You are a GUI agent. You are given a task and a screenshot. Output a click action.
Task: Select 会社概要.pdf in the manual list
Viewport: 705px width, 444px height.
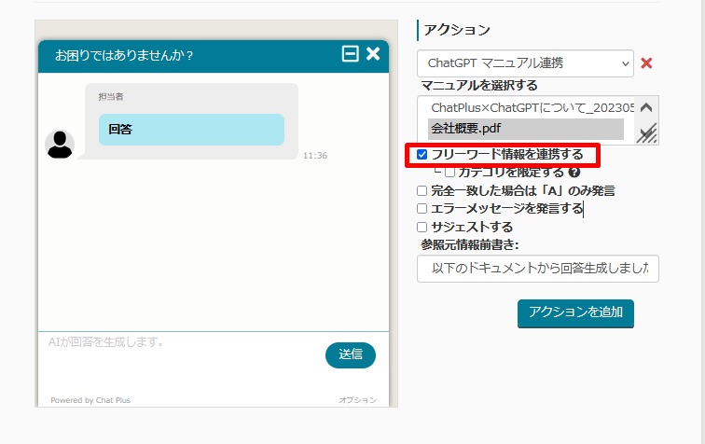526,129
